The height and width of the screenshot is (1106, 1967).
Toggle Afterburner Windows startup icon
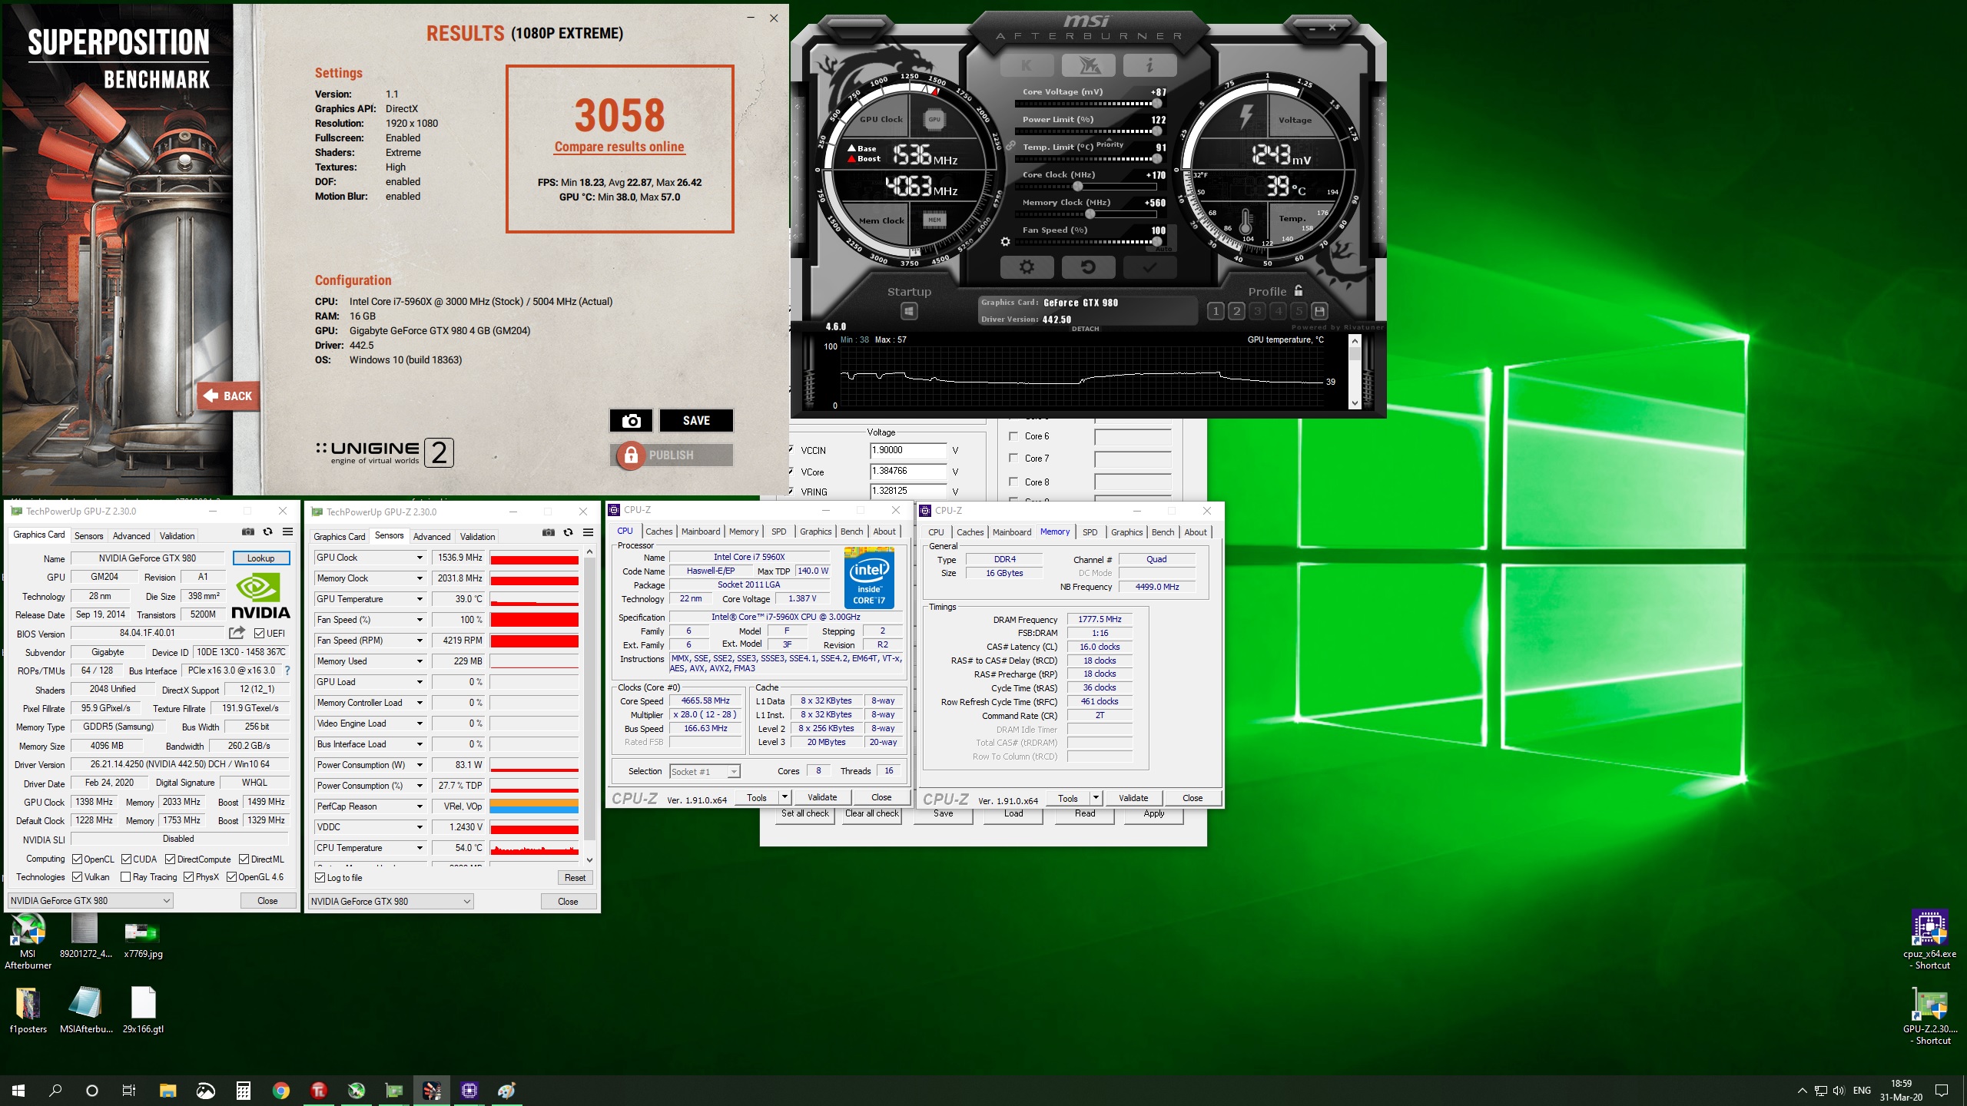[x=909, y=311]
